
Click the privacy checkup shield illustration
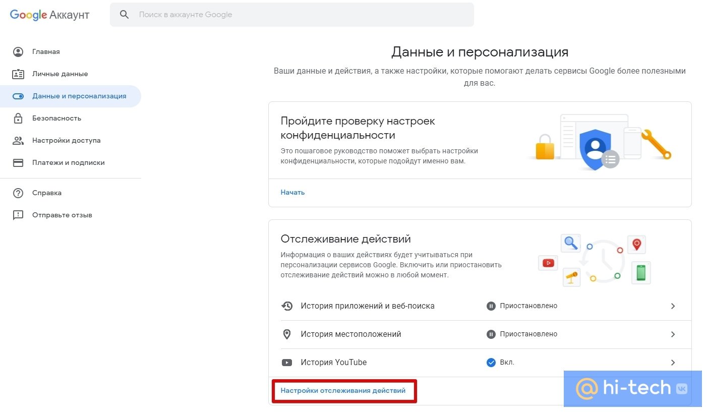tap(595, 149)
